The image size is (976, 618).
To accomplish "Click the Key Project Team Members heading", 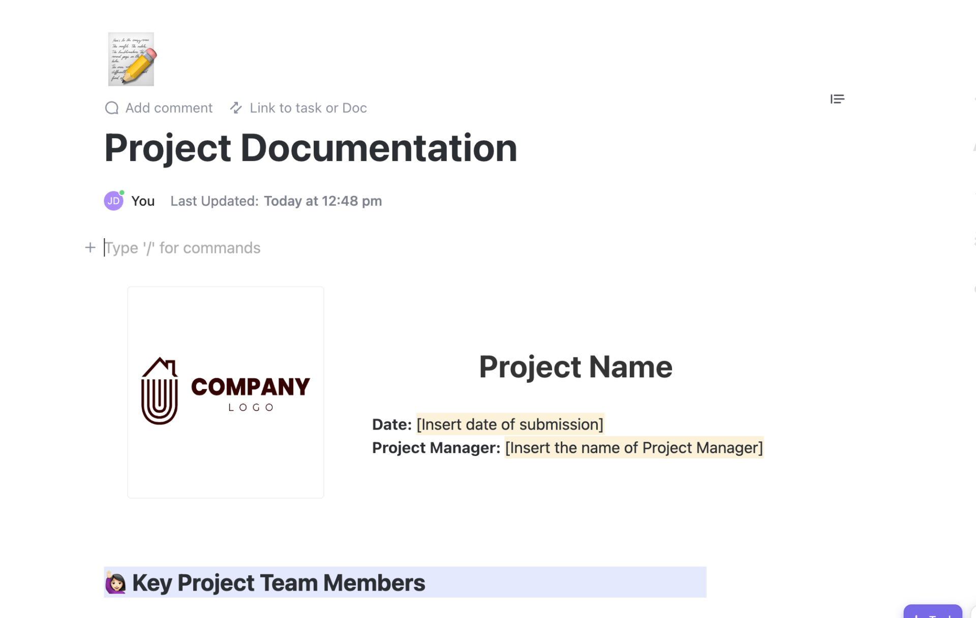I will coord(279,583).
